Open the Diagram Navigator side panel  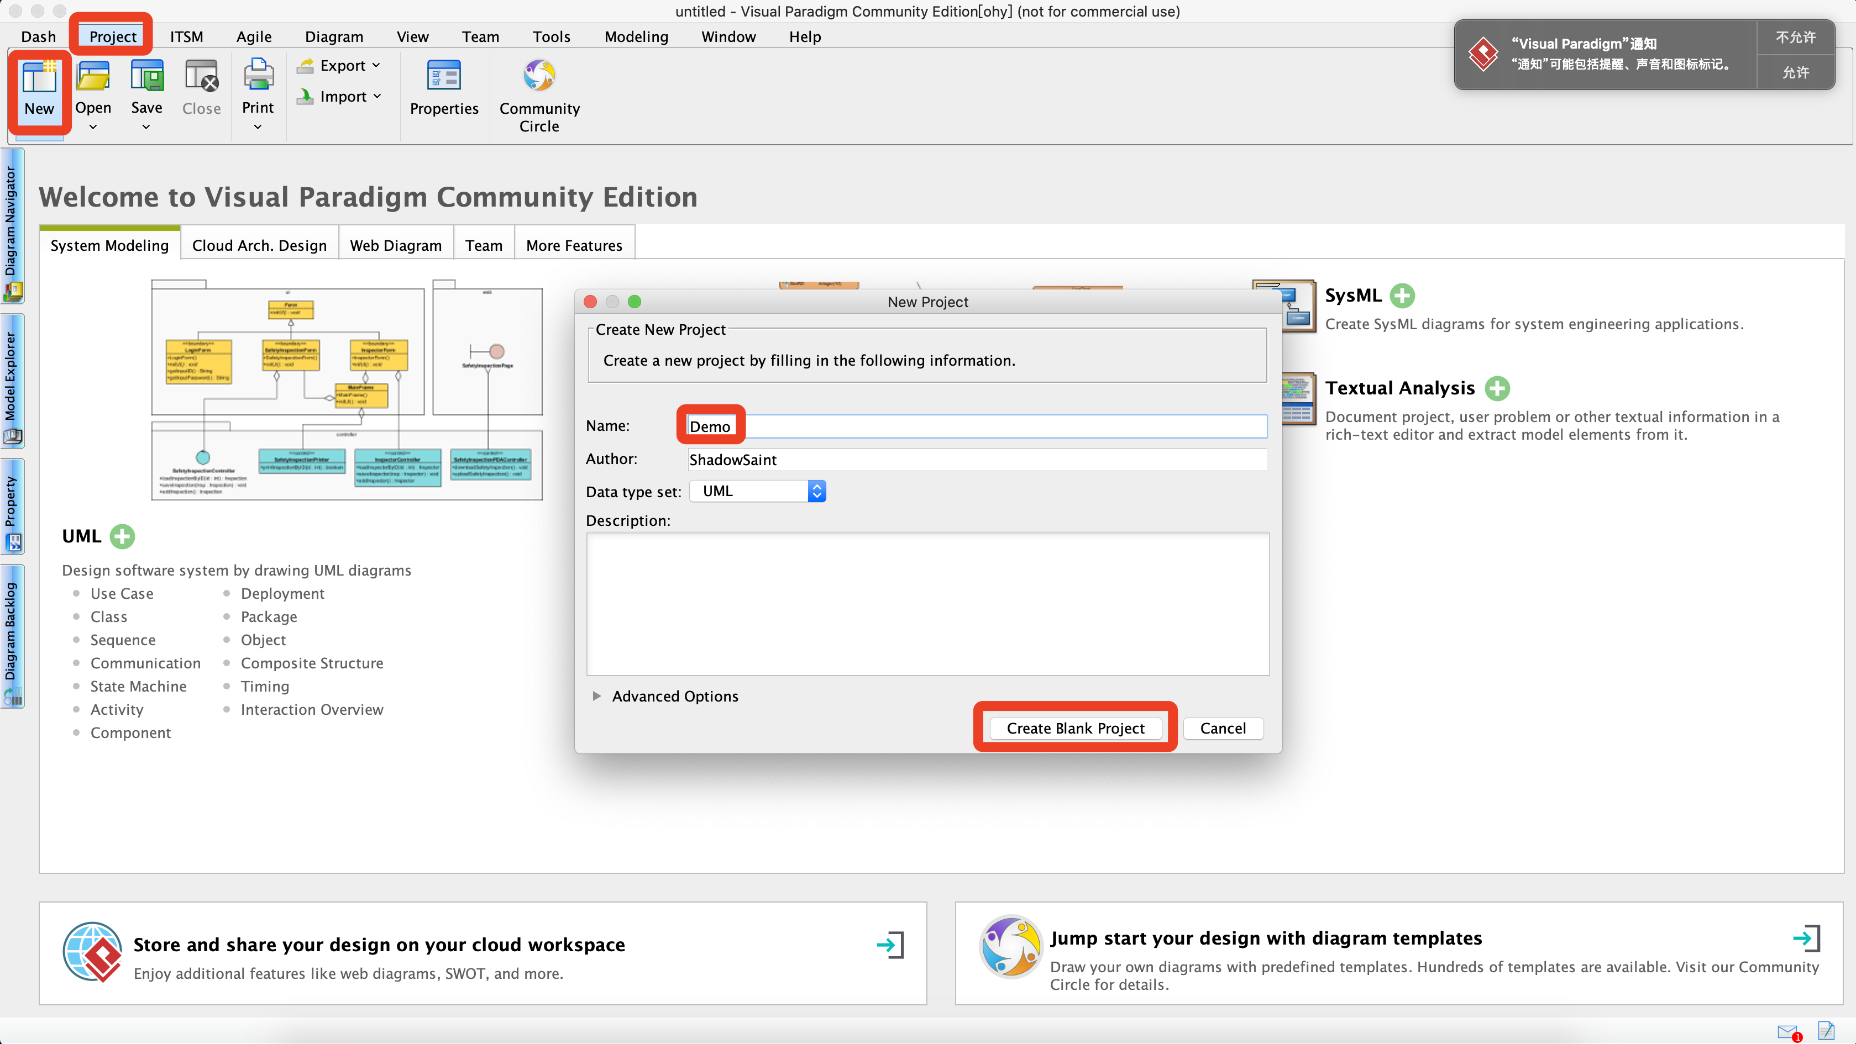point(12,226)
